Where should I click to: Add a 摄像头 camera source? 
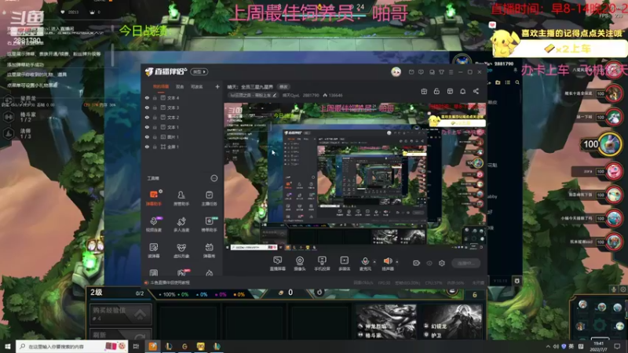coord(300,264)
